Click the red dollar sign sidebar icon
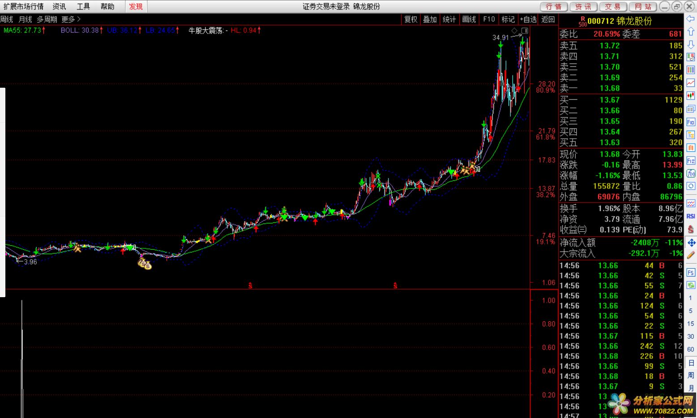 [691, 229]
